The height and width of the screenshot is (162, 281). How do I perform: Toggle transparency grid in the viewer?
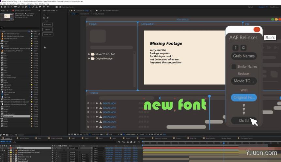coord(124,134)
